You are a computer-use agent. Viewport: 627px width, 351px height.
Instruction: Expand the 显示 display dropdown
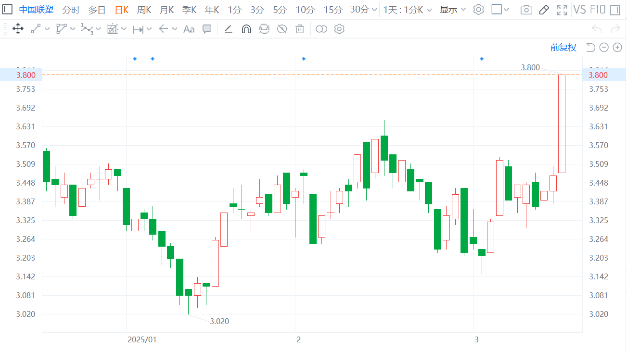(453, 10)
